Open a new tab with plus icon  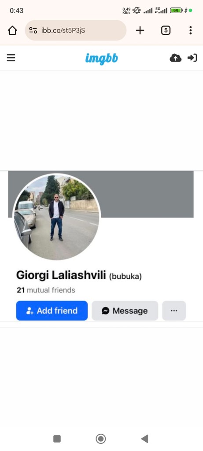click(140, 30)
